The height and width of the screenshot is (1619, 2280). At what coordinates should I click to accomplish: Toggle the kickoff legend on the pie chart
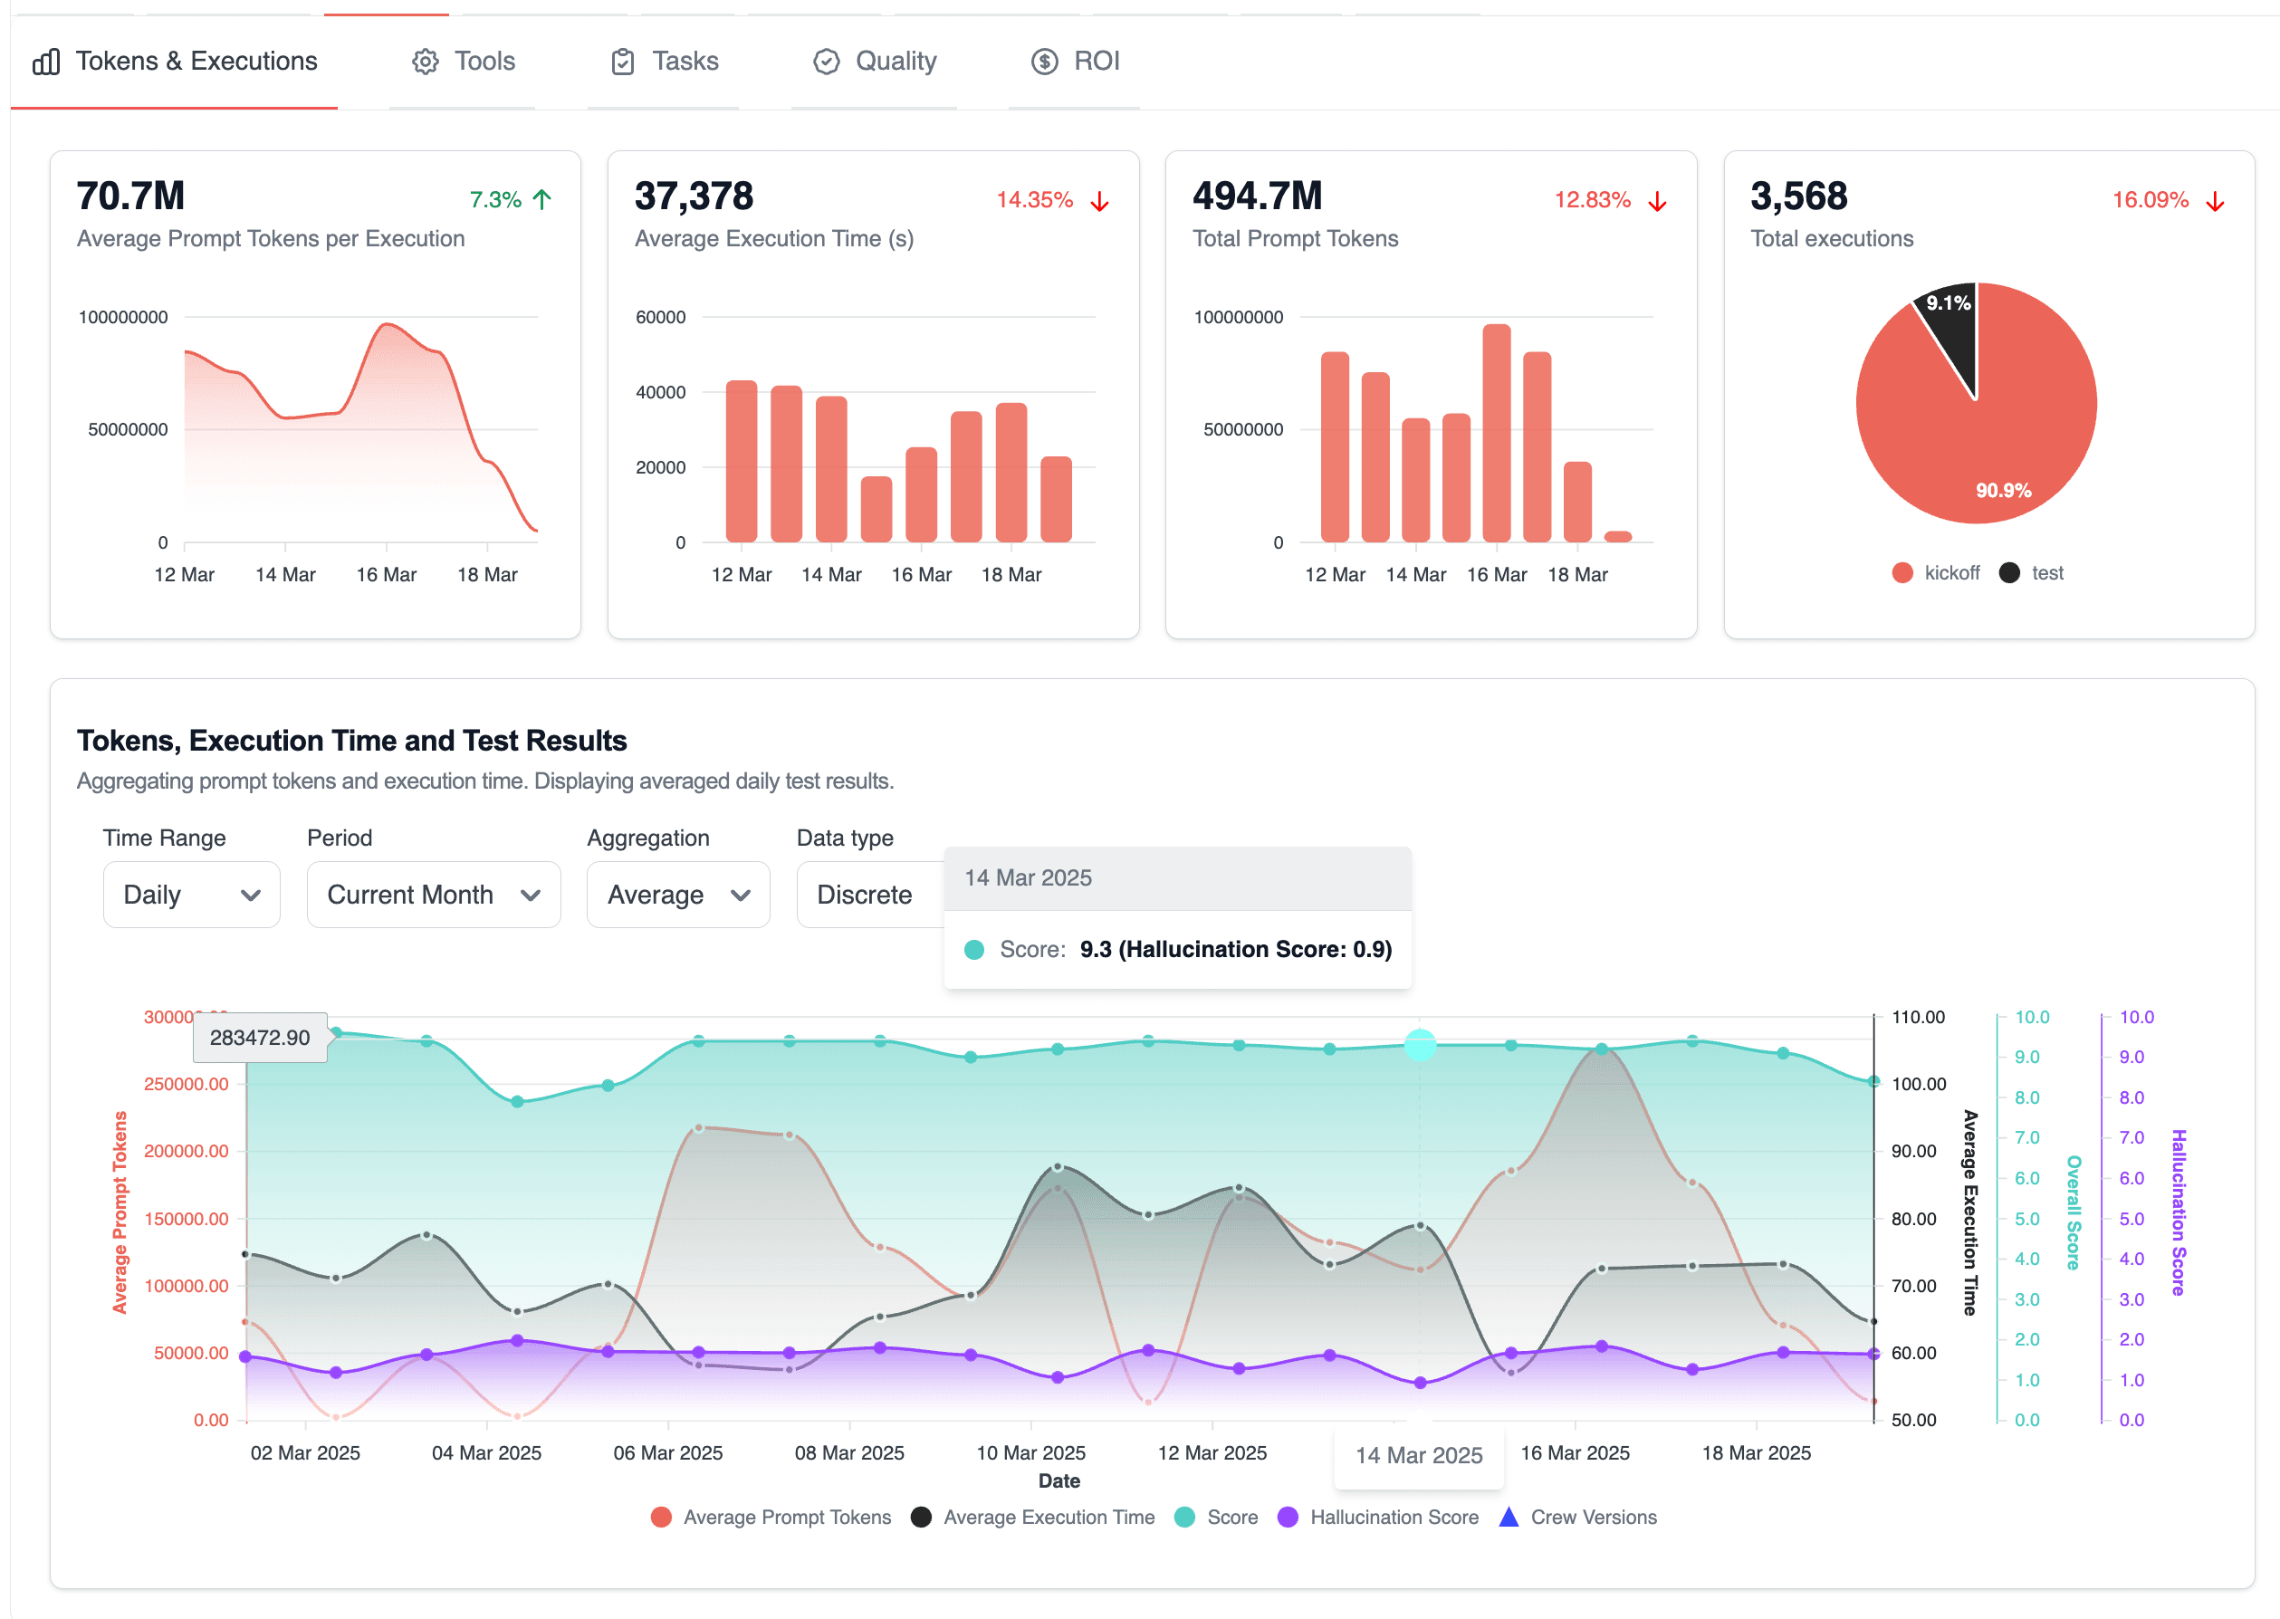point(1936,571)
